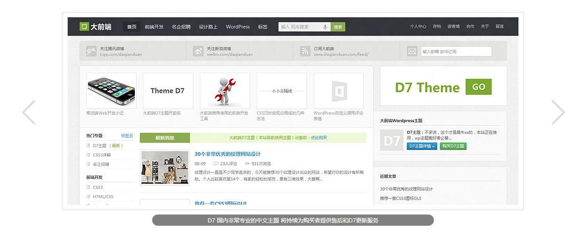587x237 pixels.
Task: Click the Tencent Weibo icon
Action: coord(91,51)
